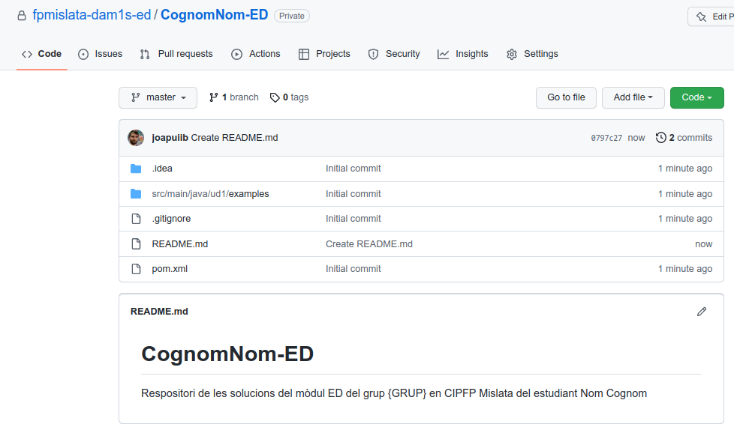Click the src/main/java/ud1/examples folder icon
734x430 pixels.
pyautogui.click(x=136, y=193)
